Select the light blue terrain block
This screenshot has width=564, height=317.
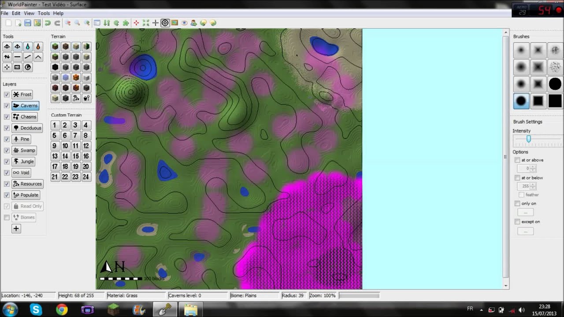66,77
